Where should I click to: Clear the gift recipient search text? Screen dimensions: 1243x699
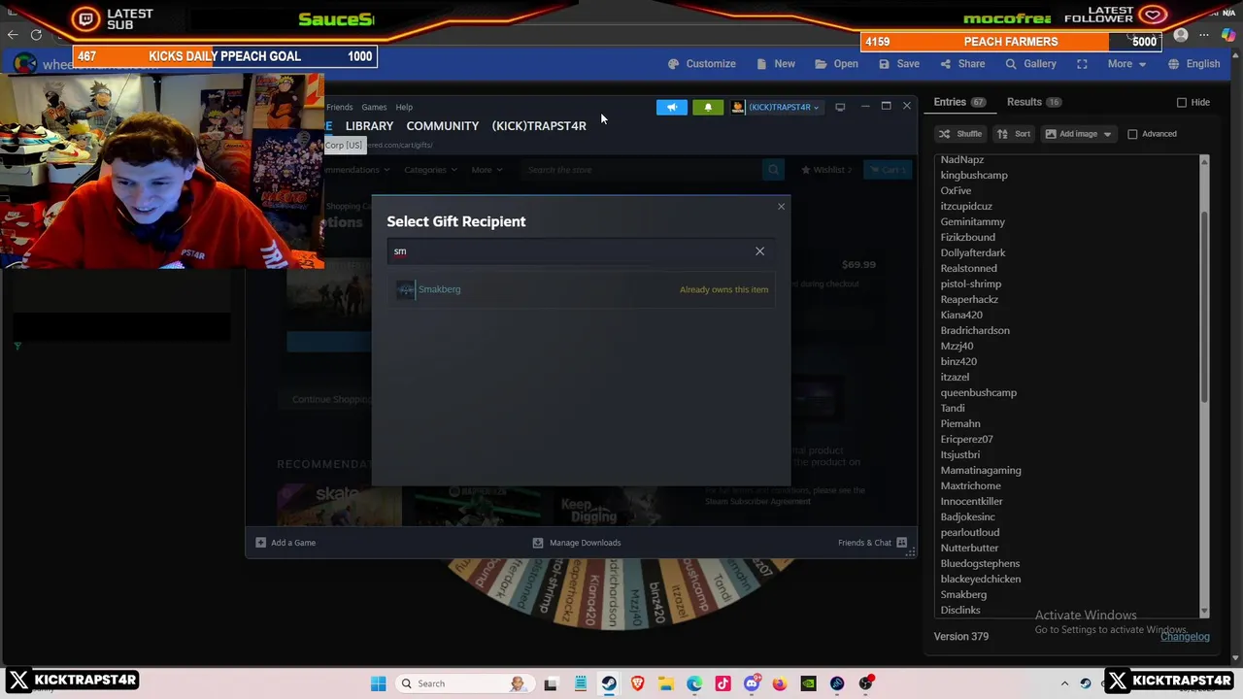pyautogui.click(x=759, y=251)
